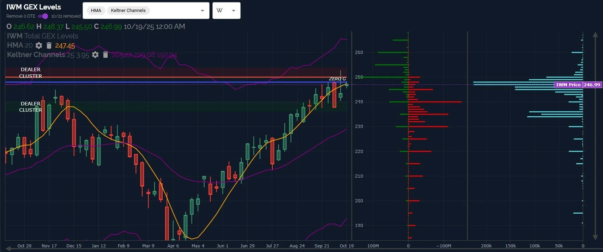Image resolution: width=603 pixels, height=252 pixels.
Task: Open HMA 20 indicator settings gear
Action: (x=39, y=45)
